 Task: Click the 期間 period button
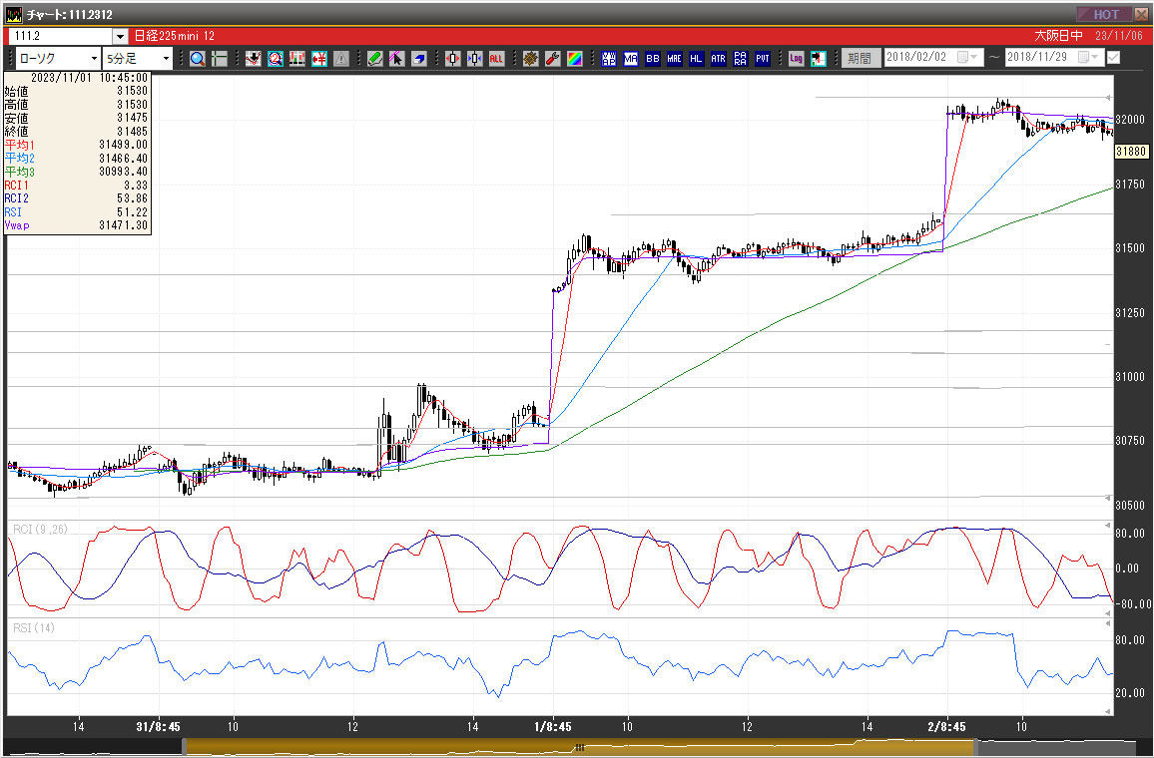point(860,58)
